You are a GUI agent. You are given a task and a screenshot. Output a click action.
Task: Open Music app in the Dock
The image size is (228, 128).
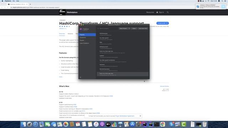tap(96, 124)
